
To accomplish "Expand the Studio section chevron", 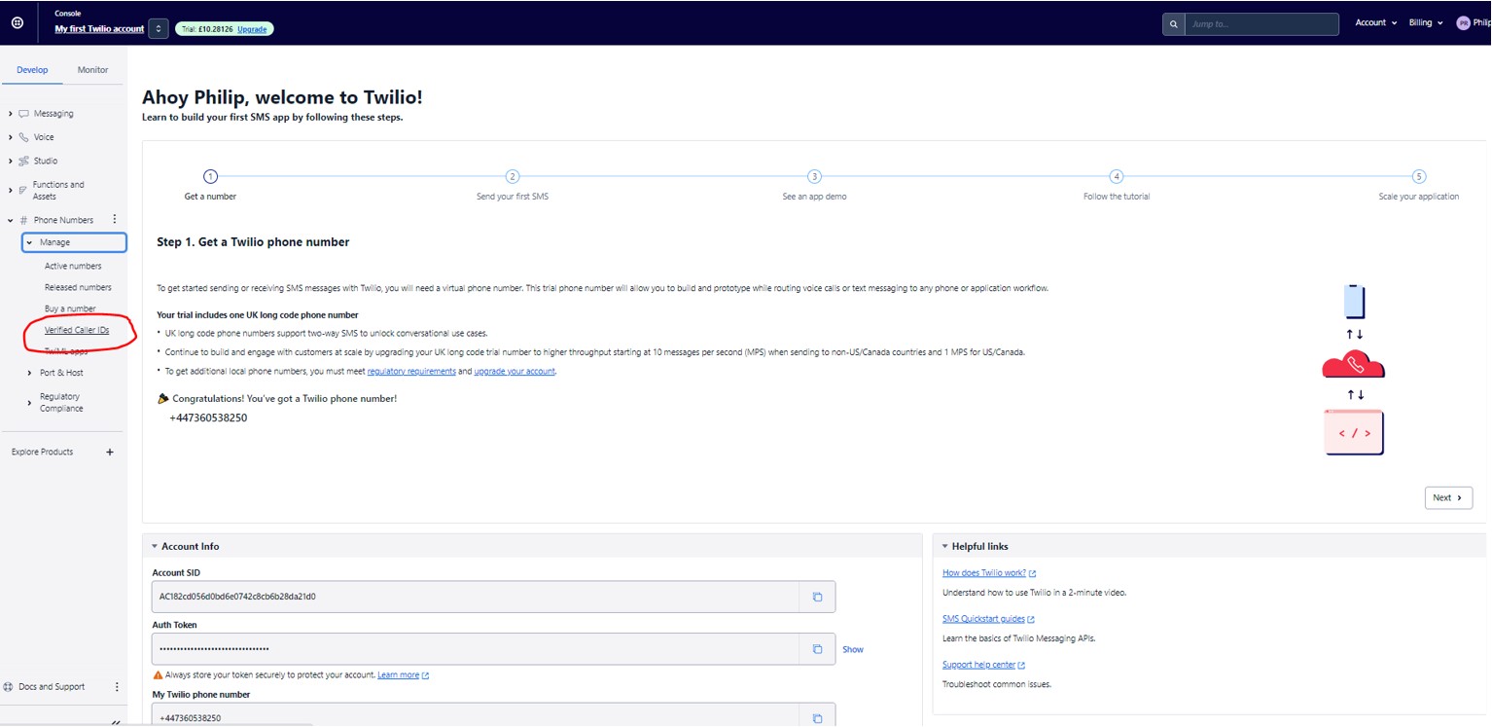I will (11, 161).
